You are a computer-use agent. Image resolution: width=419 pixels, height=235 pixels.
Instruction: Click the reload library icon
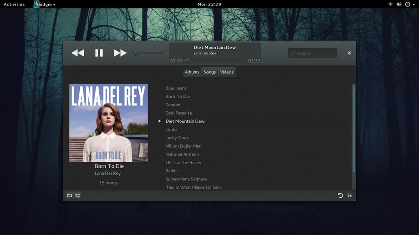(340, 195)
